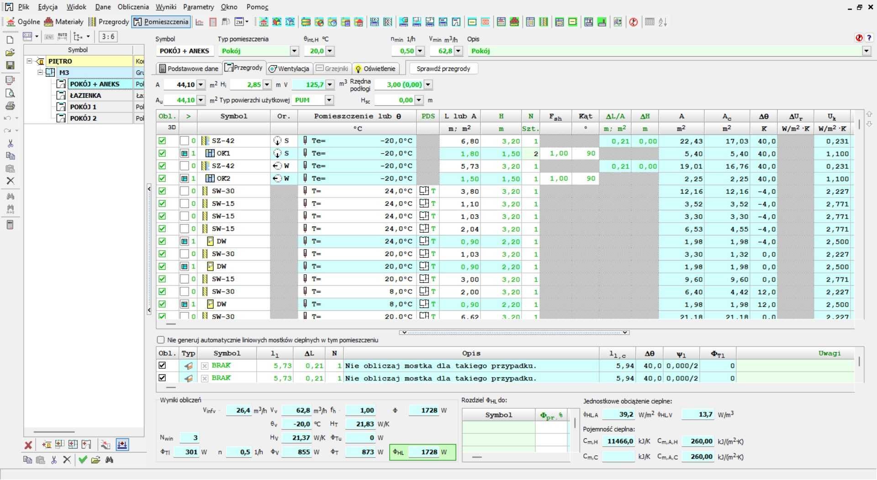
Task: Toggle the checkbox of DW row with 24,0°C
Action: (x=162, y=241)
